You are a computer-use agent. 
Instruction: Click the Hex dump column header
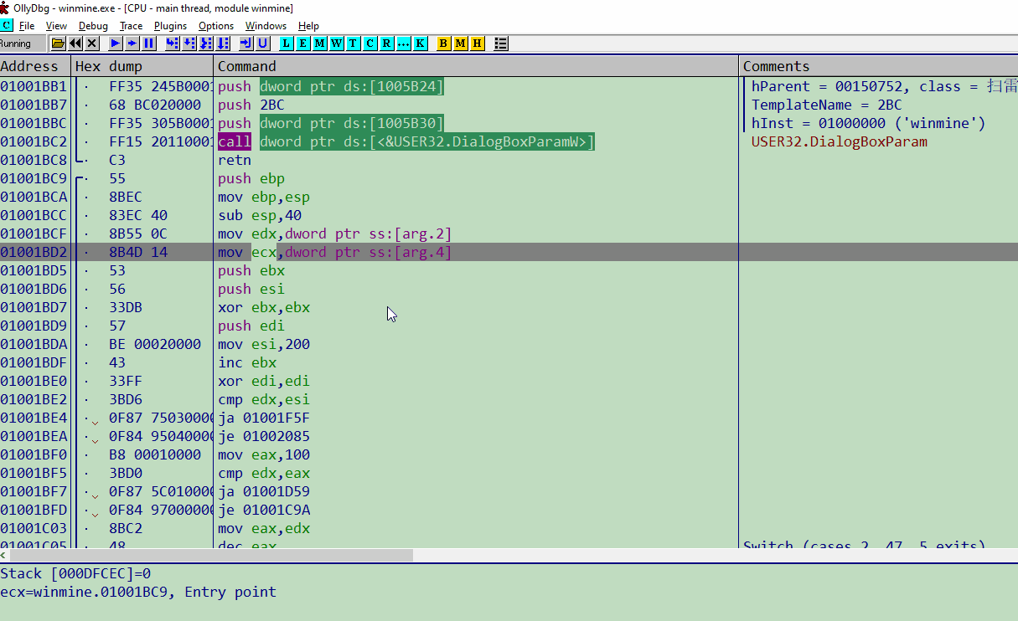click(x=142, y=66)
